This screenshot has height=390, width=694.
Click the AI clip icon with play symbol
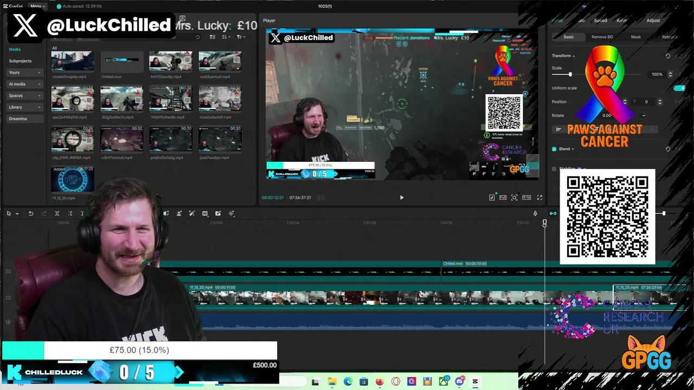218,213
